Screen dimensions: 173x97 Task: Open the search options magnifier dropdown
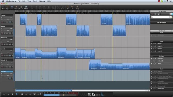pyautogui.click(x=152, y=17)
